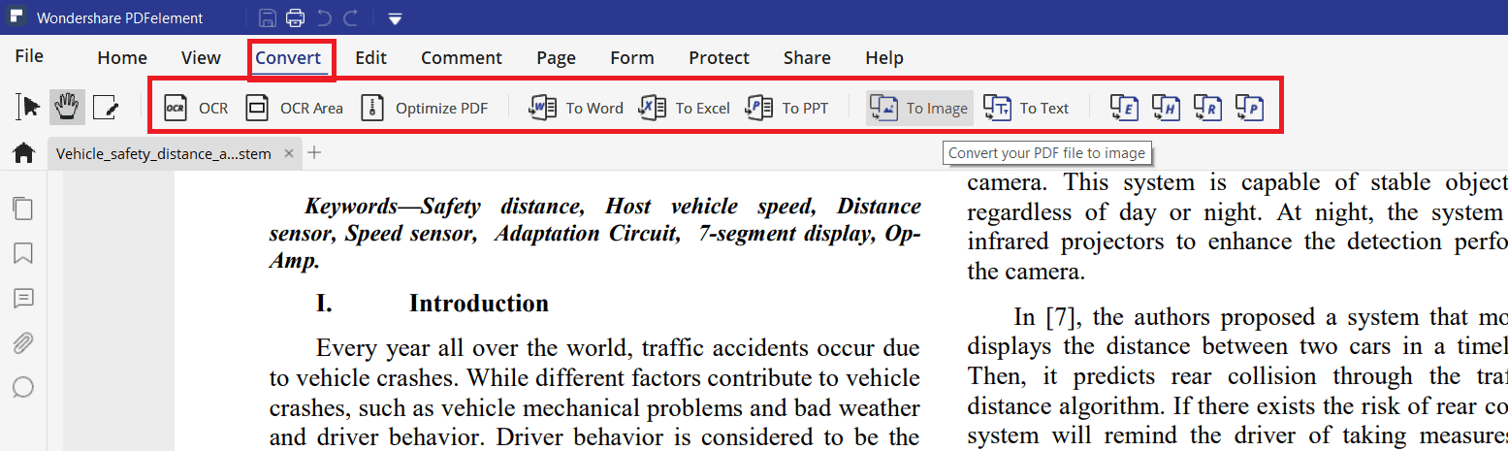
Task: Convert the PDF to Image
Action: tap(919, 108)
